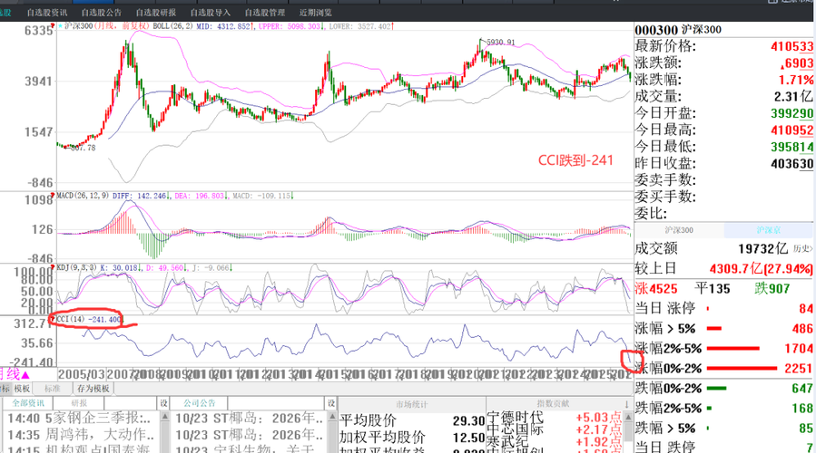This screenshot has height=453, width=816.
Task: Click the 昨日收盘 value 403630
Action: [792, 163]
